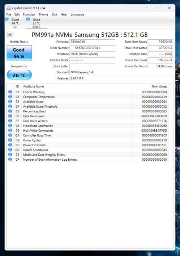Click Total Host Writes value 28722 GB
180x256 pixels.
(160, 48)
